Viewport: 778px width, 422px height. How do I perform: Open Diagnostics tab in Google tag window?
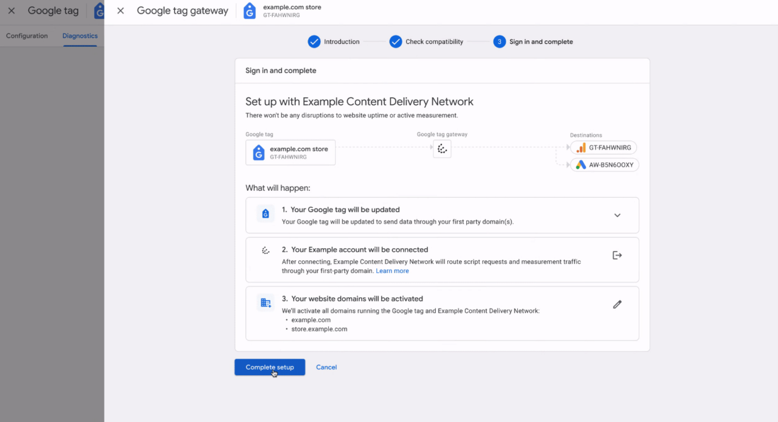[80, 36]
